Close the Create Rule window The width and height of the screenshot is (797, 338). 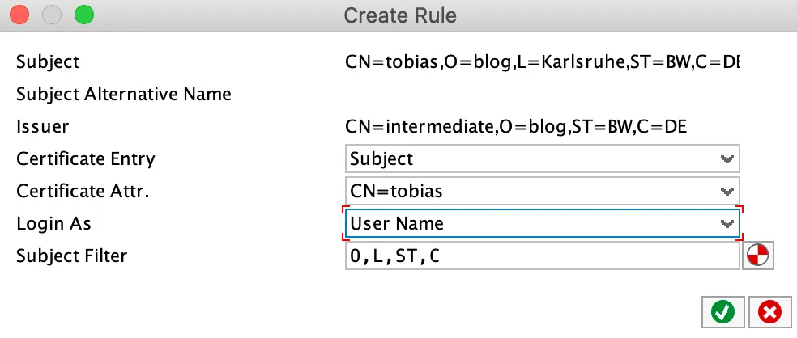19,15
